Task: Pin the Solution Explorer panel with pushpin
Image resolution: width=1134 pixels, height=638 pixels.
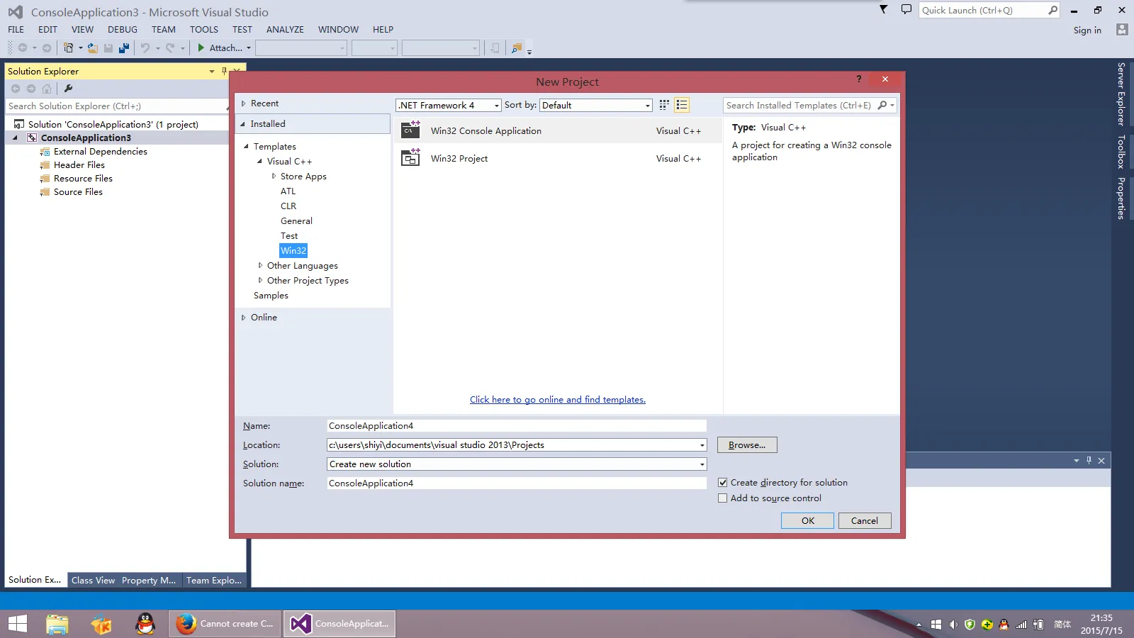Action: 224,71
